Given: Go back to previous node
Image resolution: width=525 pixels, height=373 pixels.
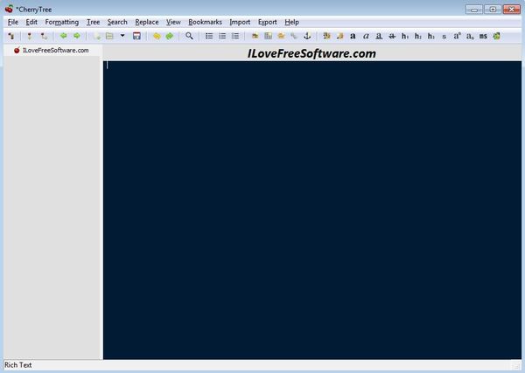Looking at the screenshot, I should pyautogui.click(x=63, y=36).
